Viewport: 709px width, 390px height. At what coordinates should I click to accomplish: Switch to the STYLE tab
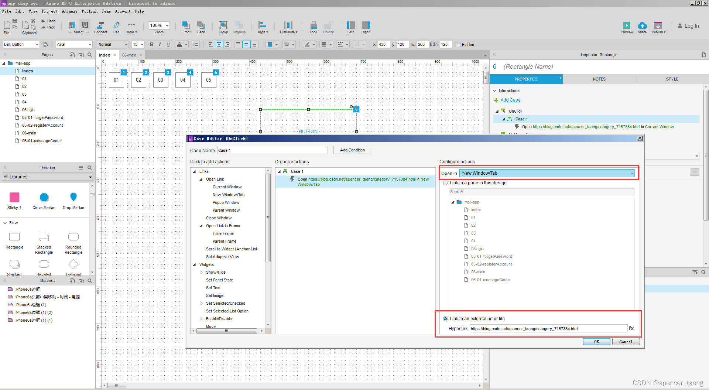pos(672,79)
